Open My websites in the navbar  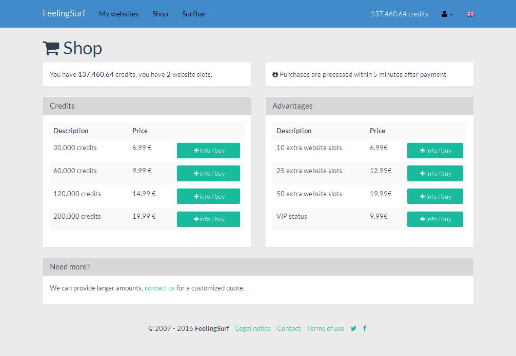(119, 14)
